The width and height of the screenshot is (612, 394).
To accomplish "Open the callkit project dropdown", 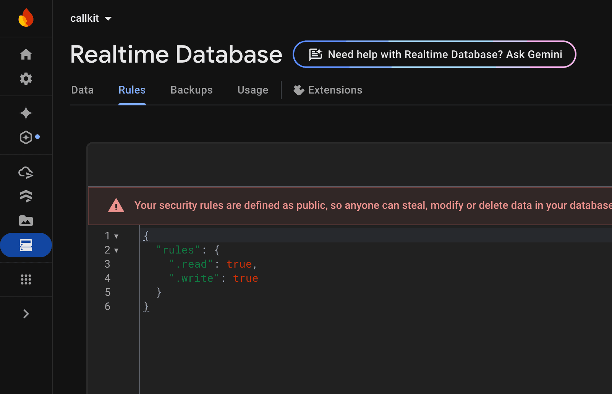I will click(91, 18).
